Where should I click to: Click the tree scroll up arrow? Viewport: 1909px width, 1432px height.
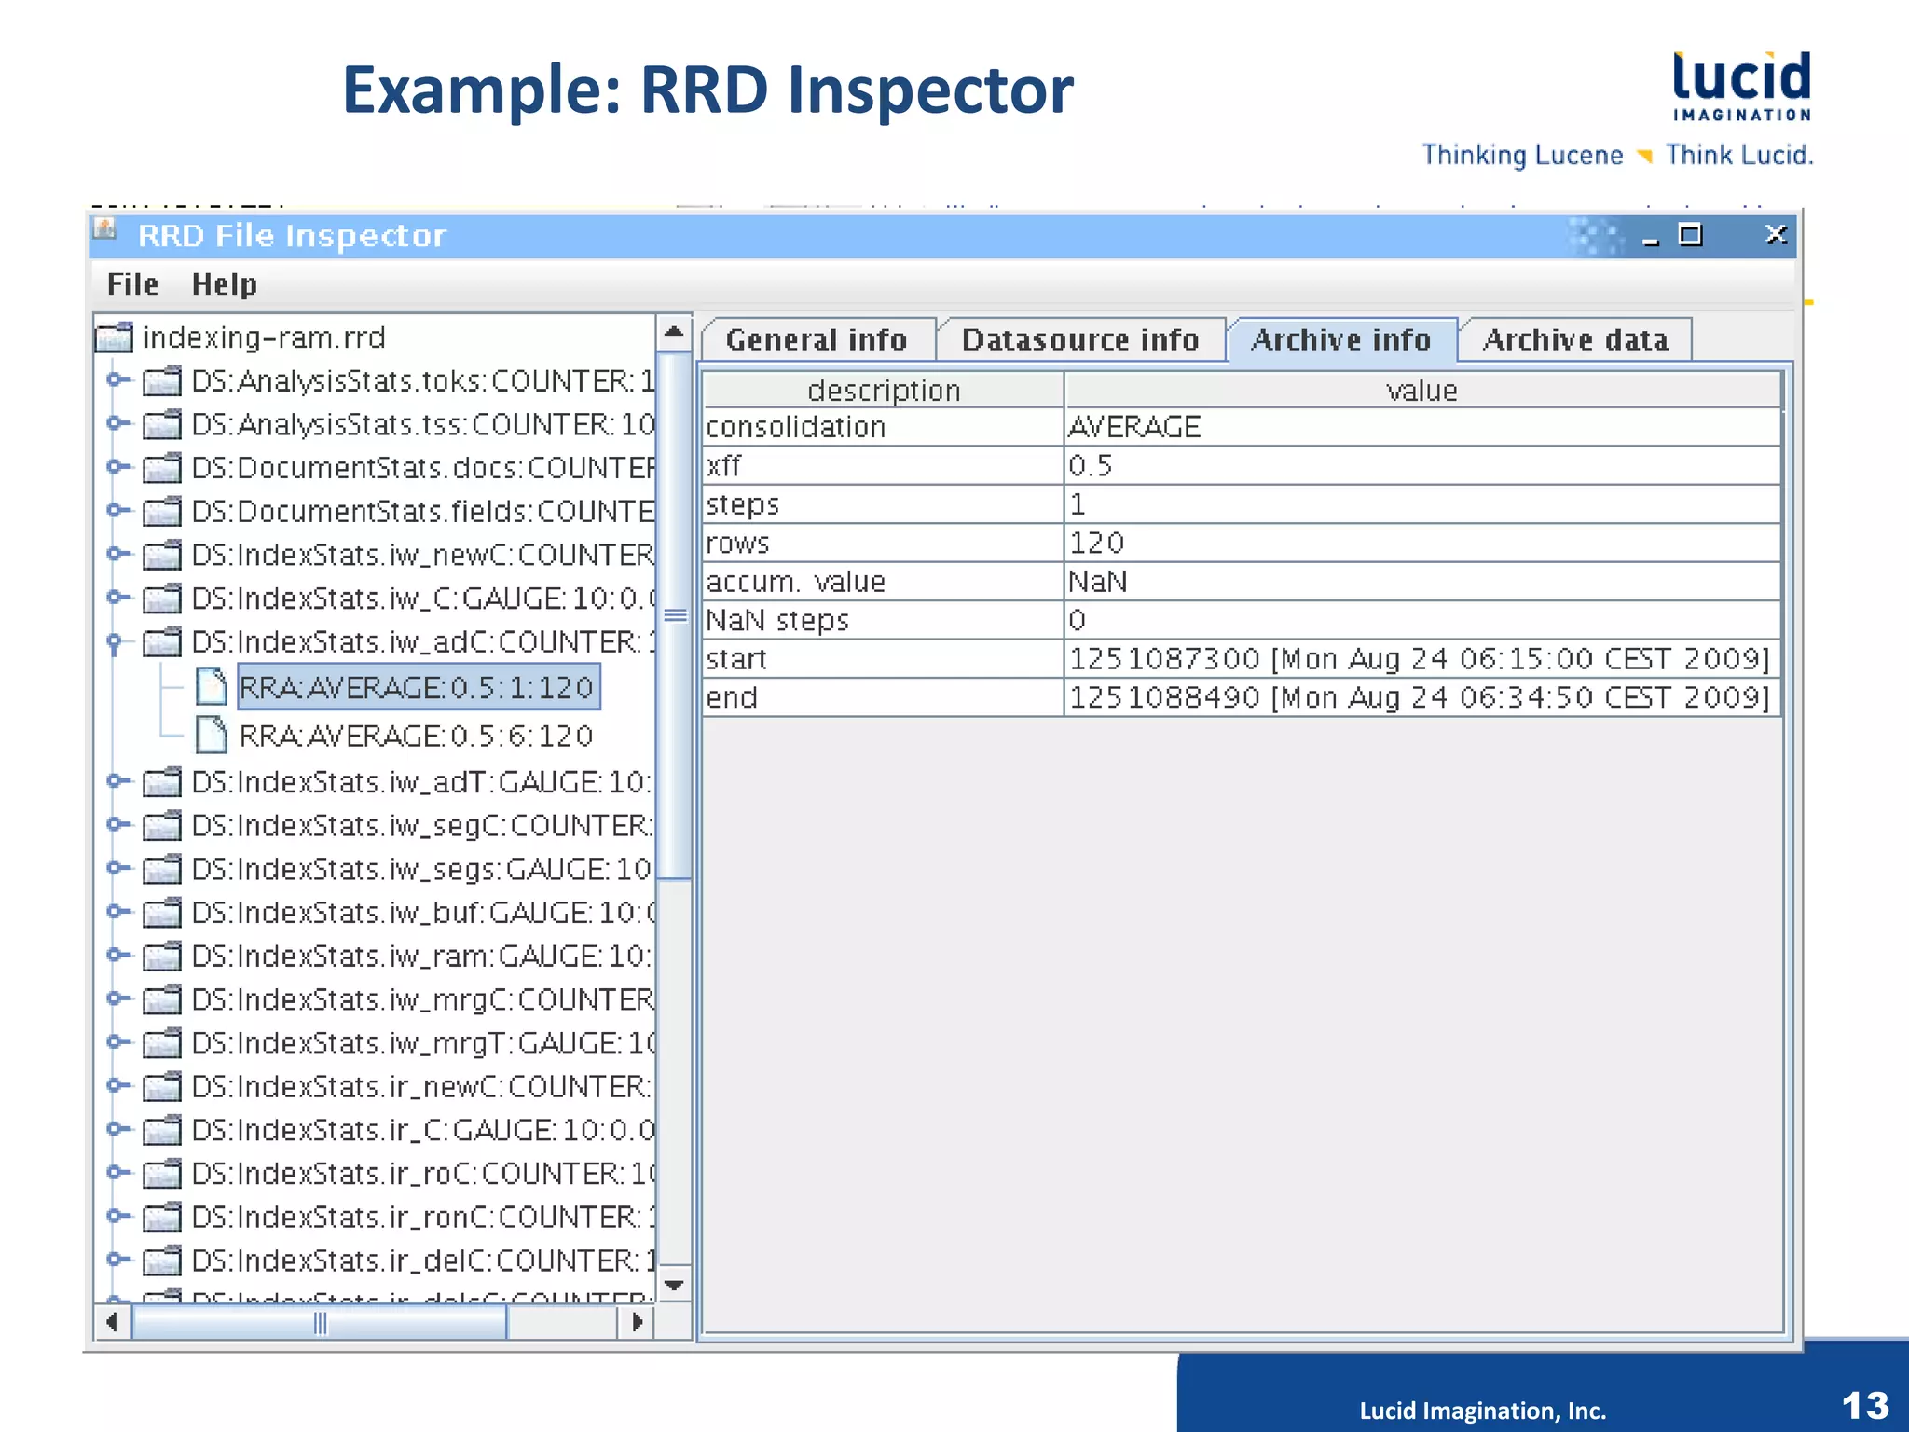click(x=674, y=332)
